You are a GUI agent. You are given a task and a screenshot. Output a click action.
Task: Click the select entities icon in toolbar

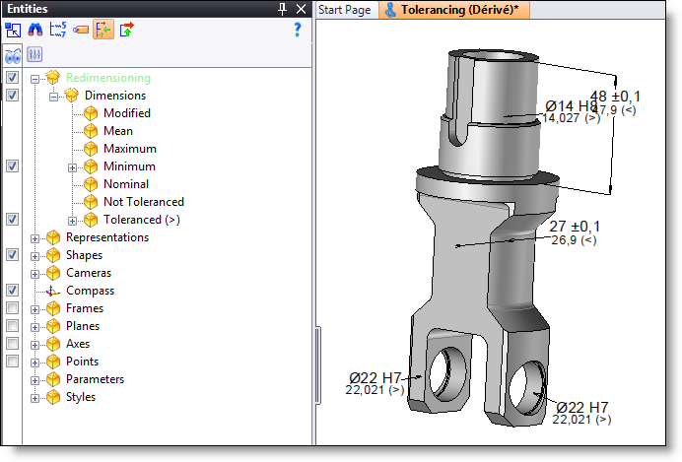(13, 30)
